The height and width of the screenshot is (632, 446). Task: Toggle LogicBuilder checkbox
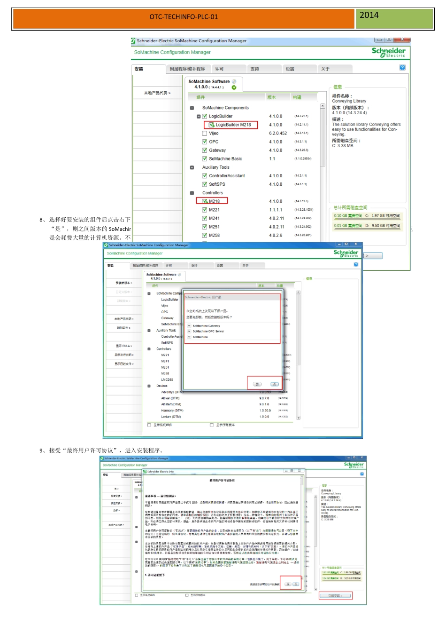click(x=205, y=116)
